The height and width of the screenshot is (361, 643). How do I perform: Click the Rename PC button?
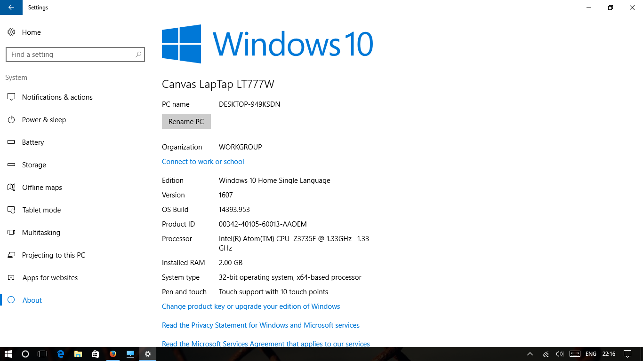[x=186, y=121]
